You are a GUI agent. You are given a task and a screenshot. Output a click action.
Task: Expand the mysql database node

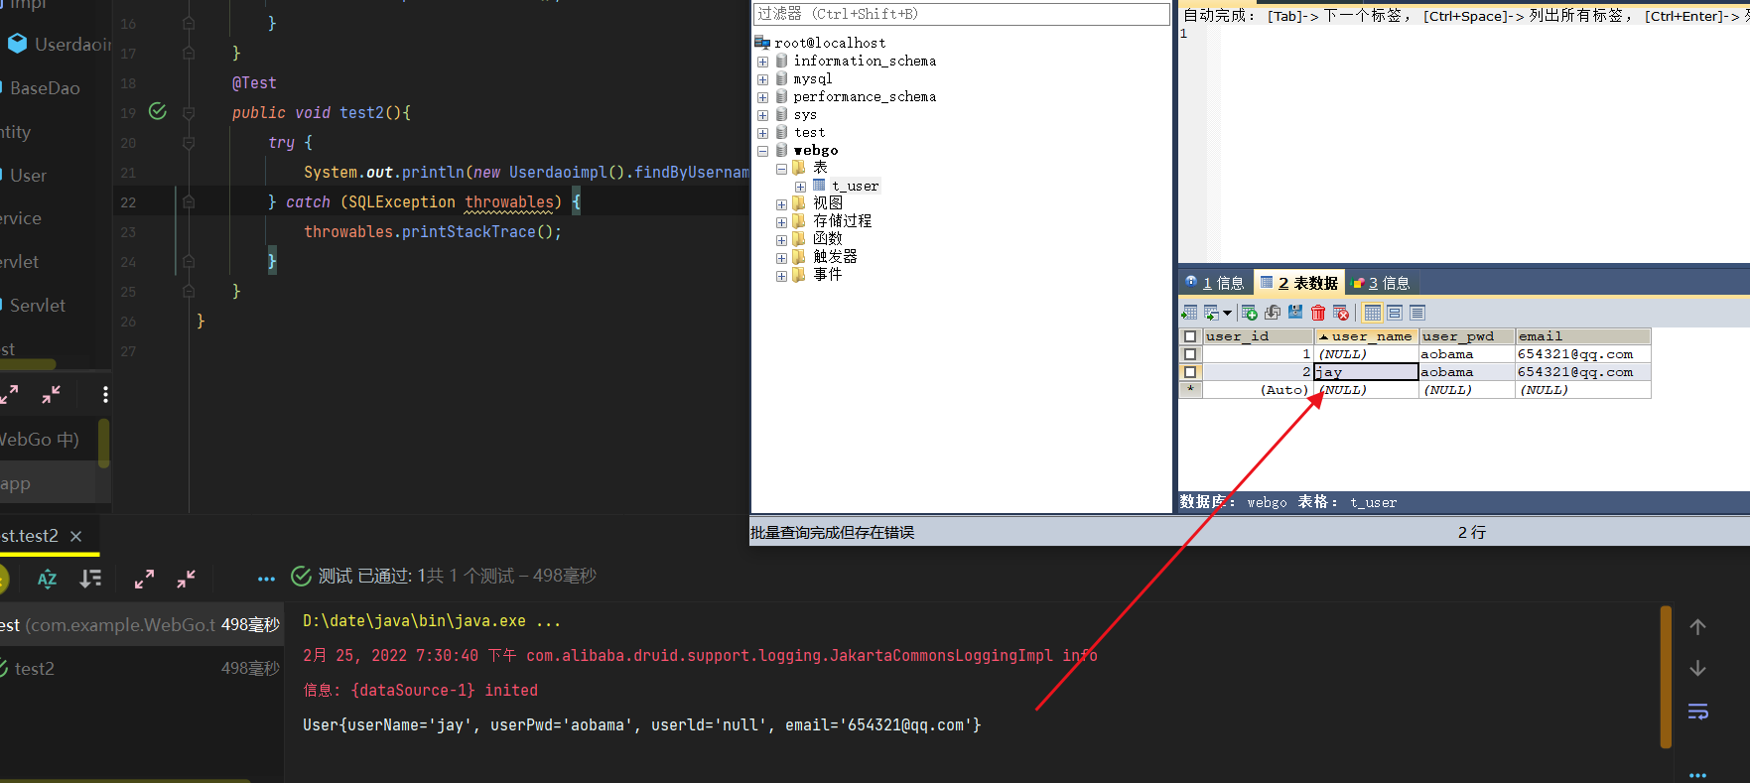(763, 79)
